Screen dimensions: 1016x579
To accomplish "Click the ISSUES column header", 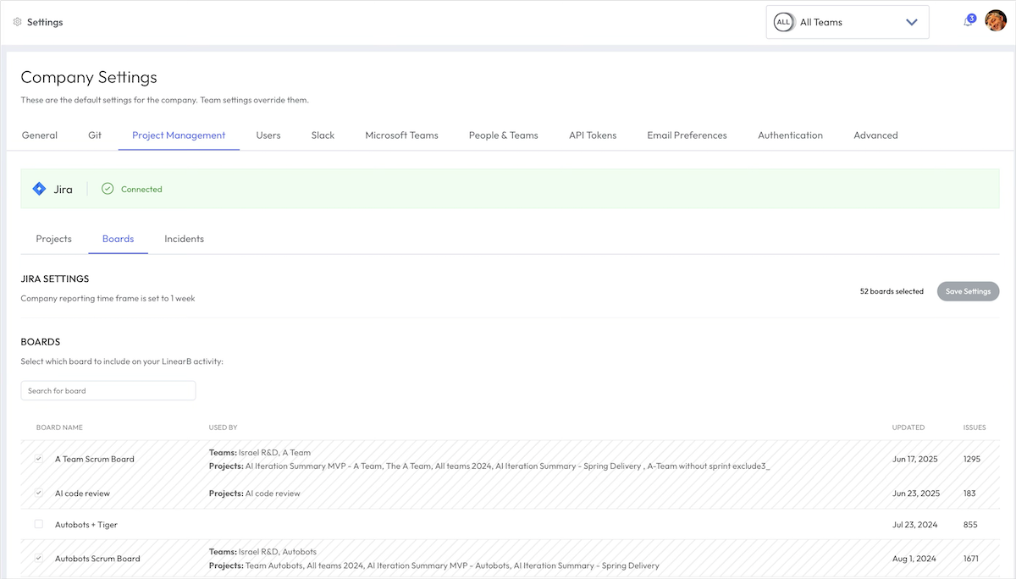I will click(x=974, y=427).
